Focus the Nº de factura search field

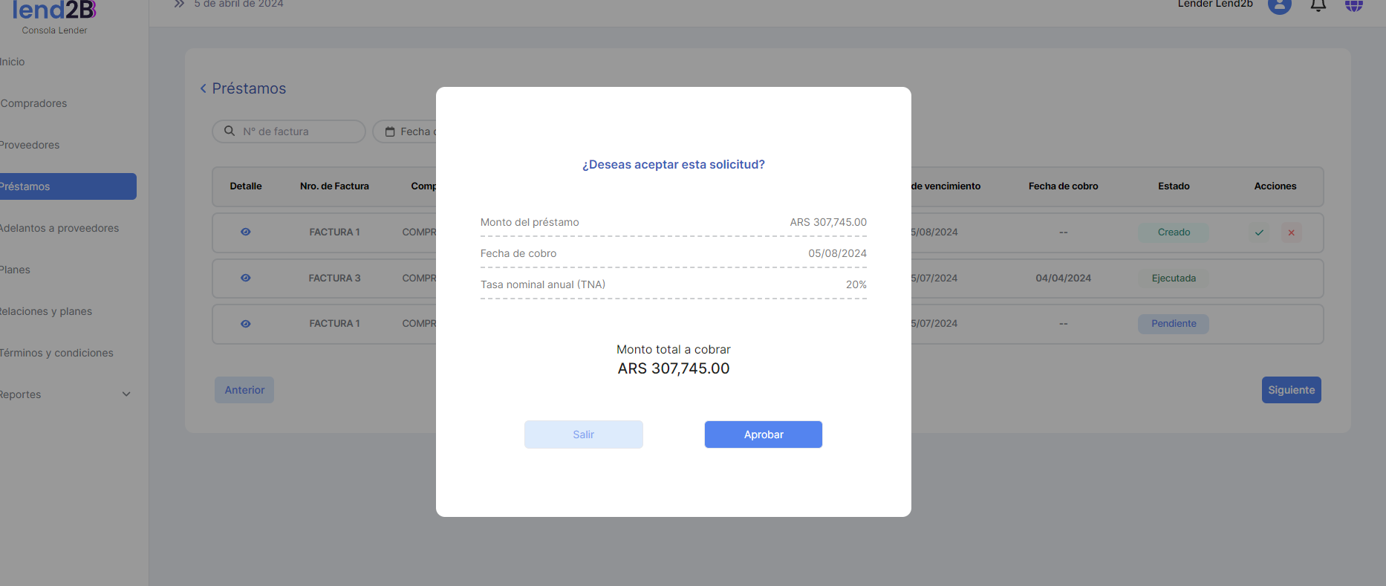click(x=297, y=131)
